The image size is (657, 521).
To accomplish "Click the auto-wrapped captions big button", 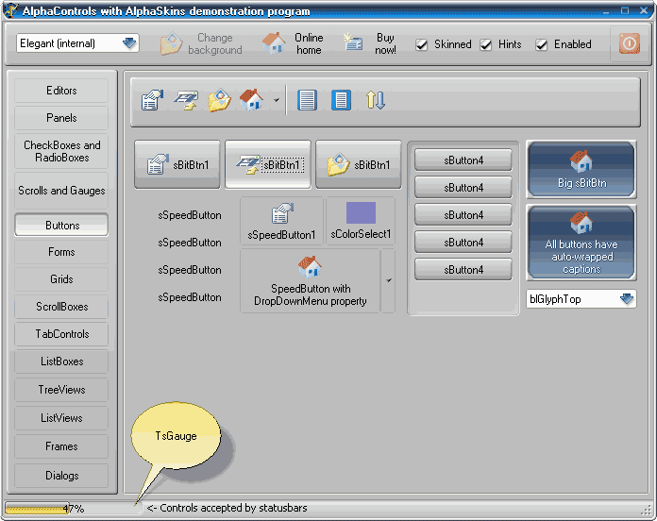I will (581, 243).
